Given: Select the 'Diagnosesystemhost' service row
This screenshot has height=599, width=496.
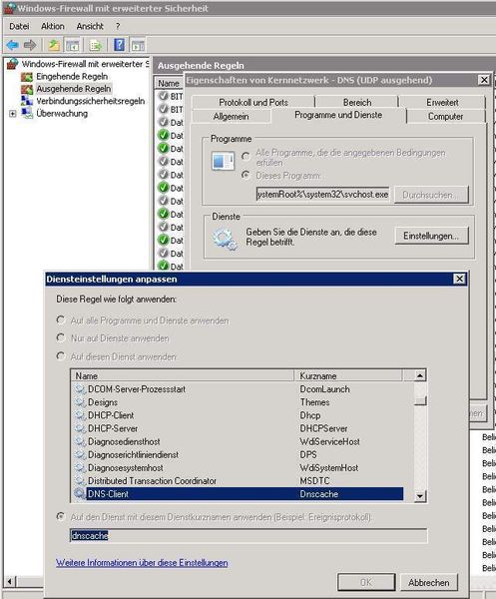Looking at the screenshot, I should point(238,467).
